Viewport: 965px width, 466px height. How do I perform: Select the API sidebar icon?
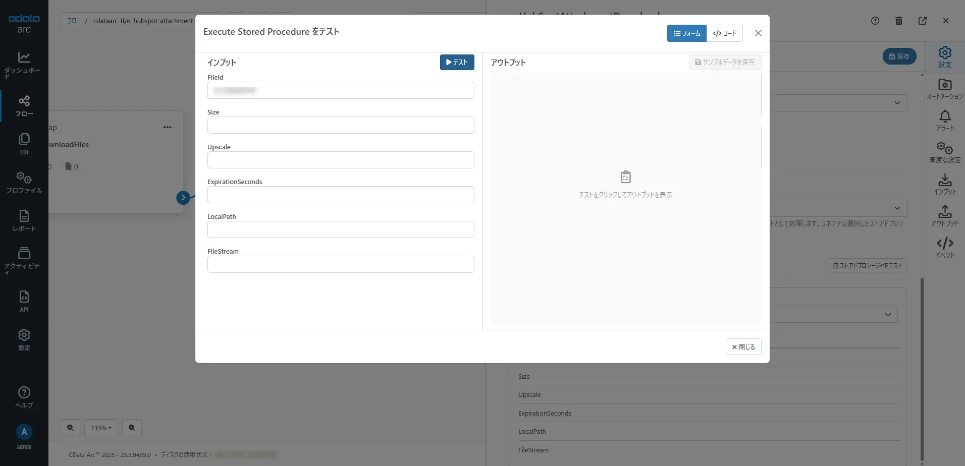[23, 300]
